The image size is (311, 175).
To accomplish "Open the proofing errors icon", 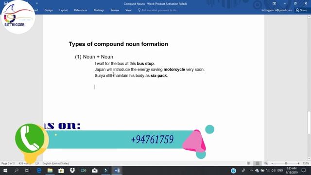I will coord(37,163).
